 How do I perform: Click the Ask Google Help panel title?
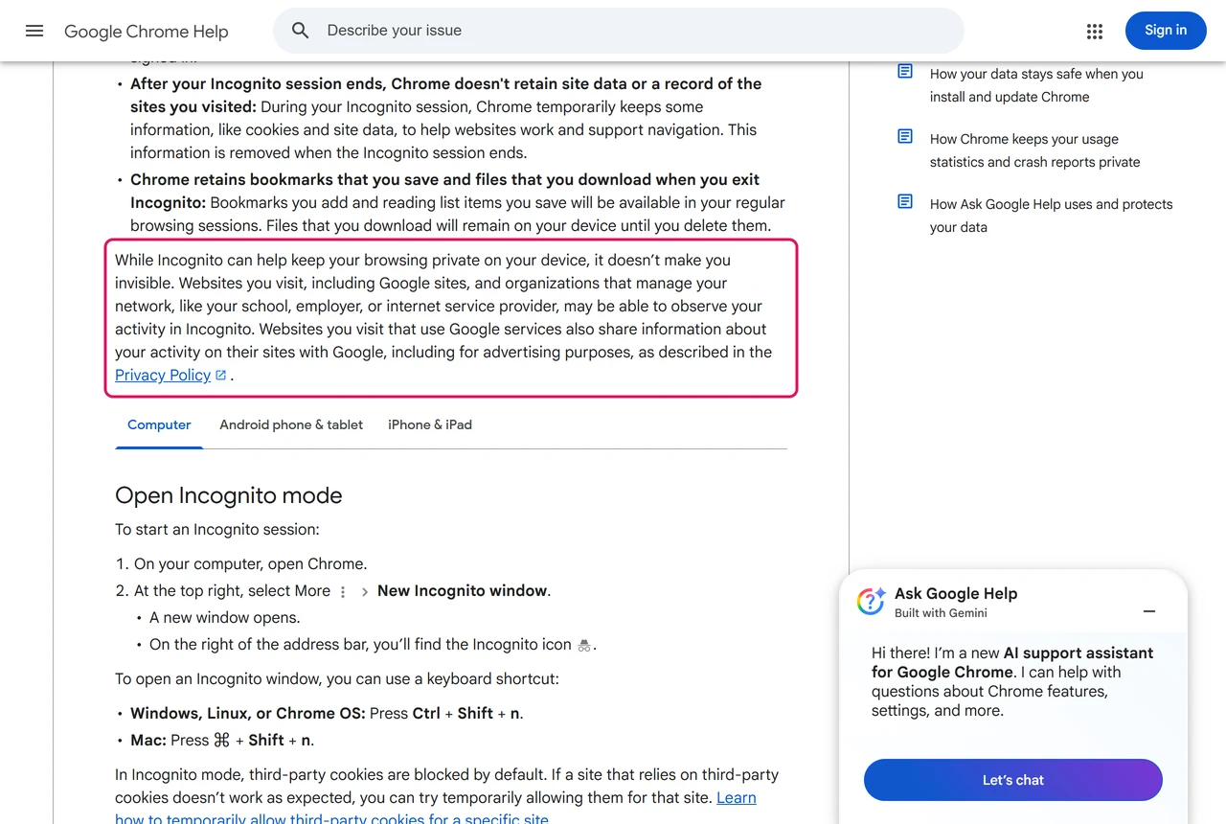tap(956, 594)
